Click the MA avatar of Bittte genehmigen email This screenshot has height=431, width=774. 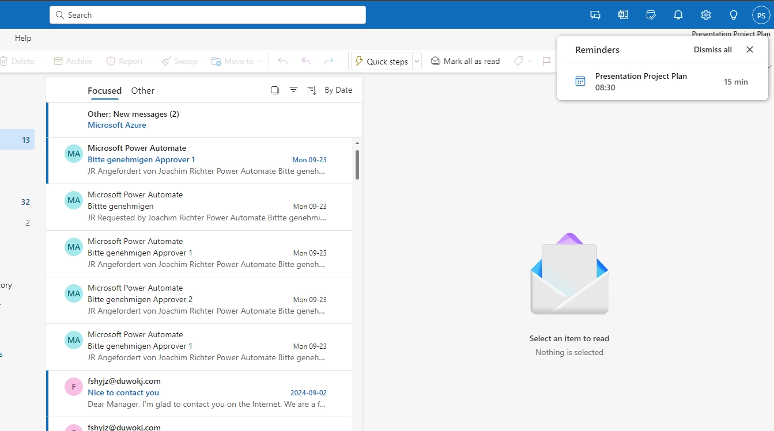(74, 200)
